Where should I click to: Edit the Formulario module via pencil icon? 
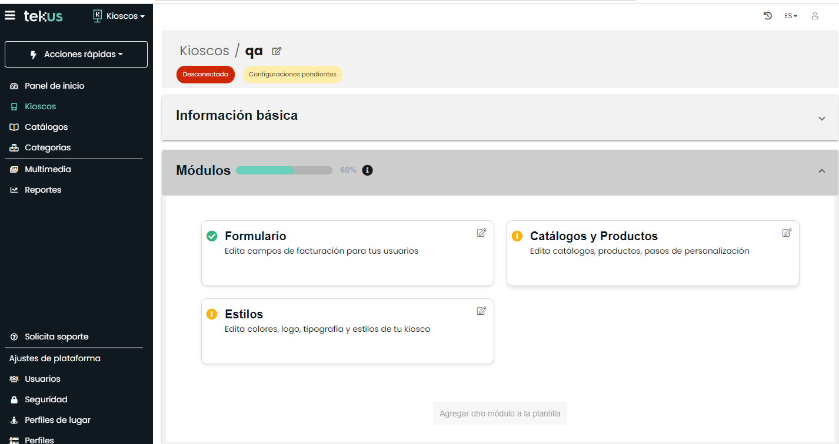coord(481,233)
